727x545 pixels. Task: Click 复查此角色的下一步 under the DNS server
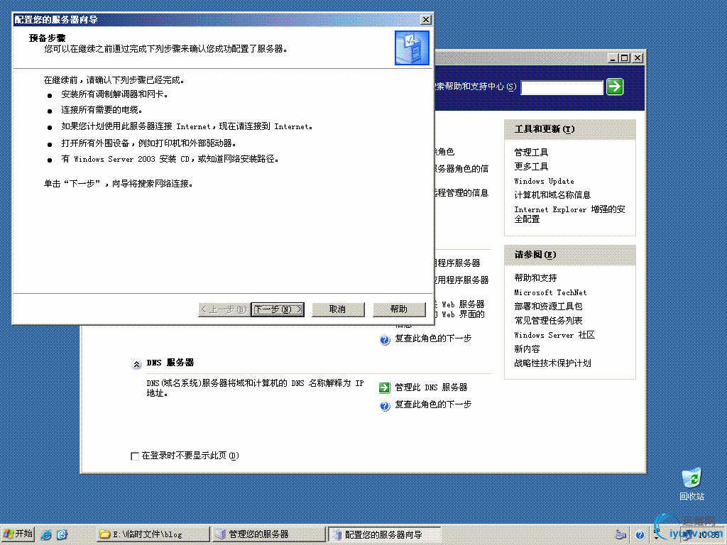pyautogui.click(x=433, y=404)
